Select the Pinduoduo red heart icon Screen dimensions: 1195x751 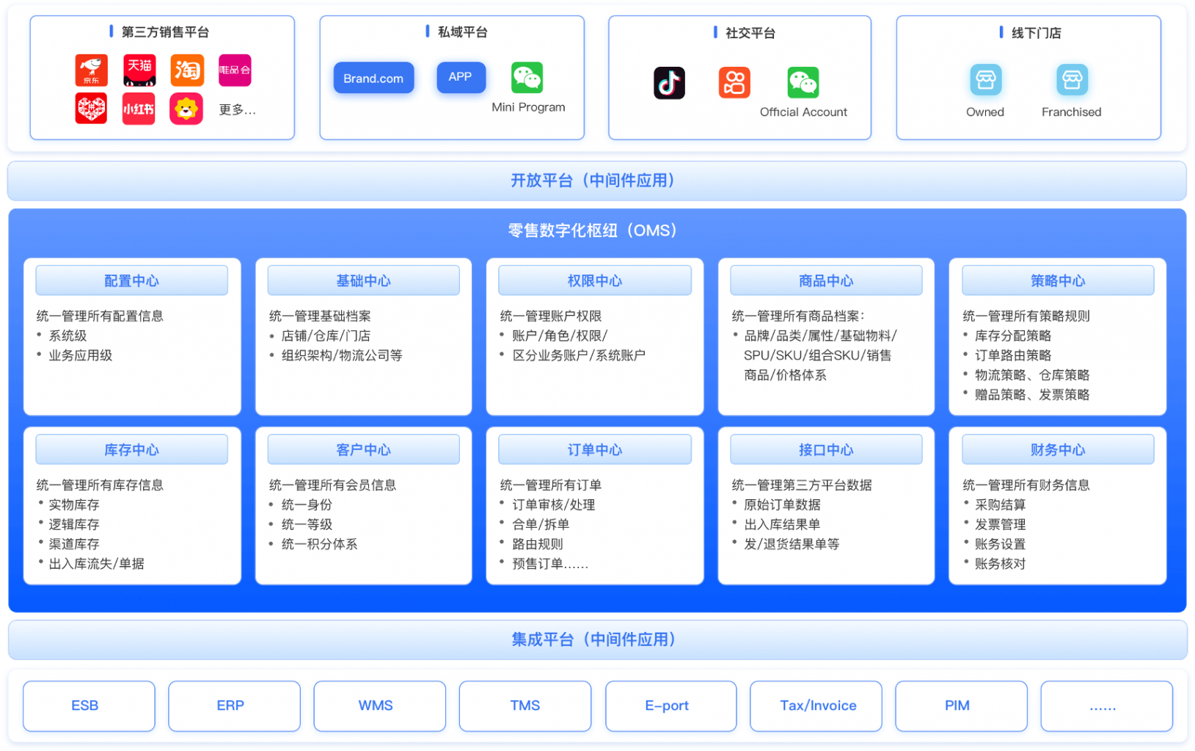coord(91,109)
